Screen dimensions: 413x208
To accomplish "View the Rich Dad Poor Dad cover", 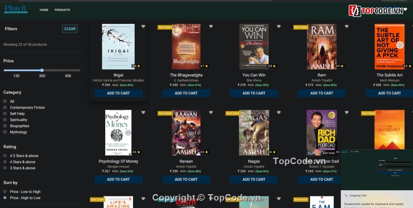I will tap(322, 132).
